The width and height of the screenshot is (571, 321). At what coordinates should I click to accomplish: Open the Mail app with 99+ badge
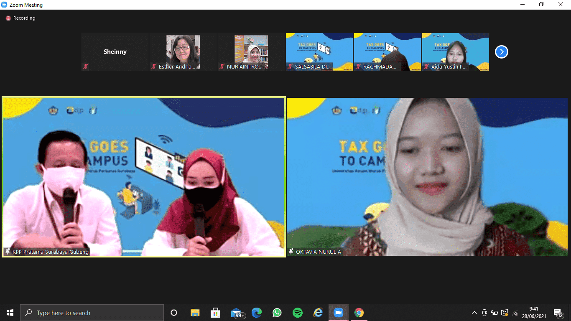pyautogui.click(x=237, y=313)
